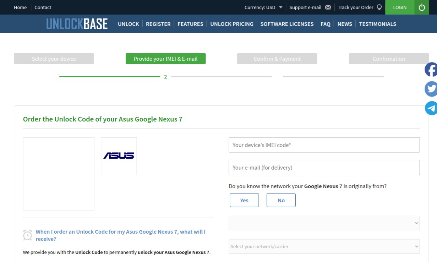This screenshot has height=262, width=437.
Task: Open the Register menu item
Action: pos(158,24)
